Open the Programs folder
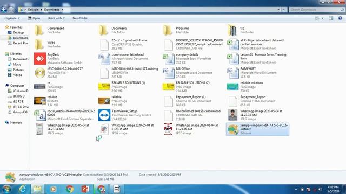The width and height of the screenshot is (346, 194). pyautogui.click(x=168, y=30)
